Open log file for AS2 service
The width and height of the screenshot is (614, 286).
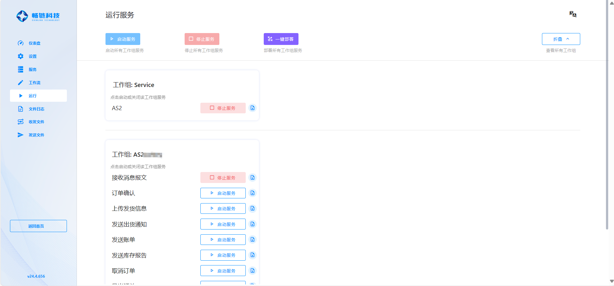(252, 108)
